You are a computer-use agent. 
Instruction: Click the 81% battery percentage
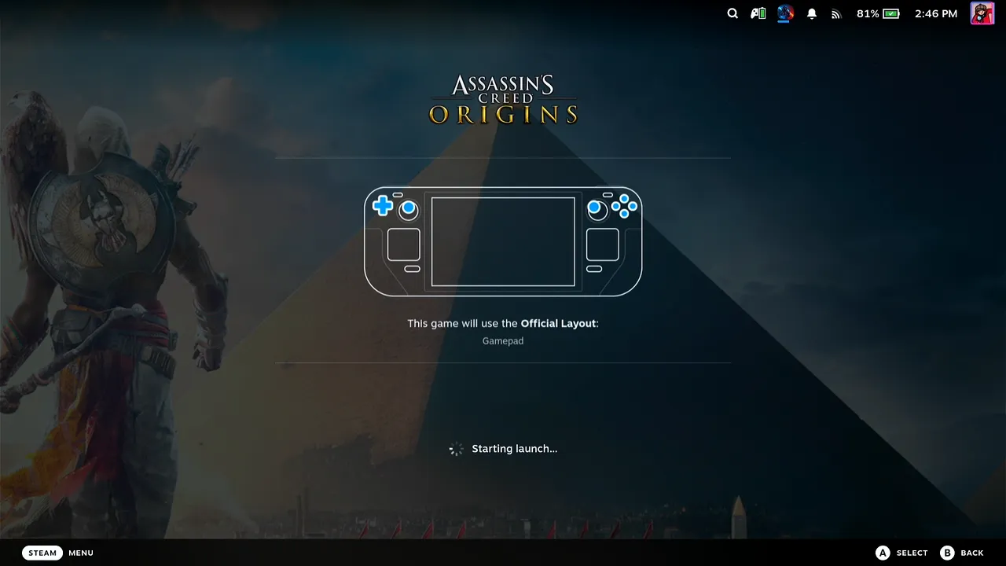868,13
